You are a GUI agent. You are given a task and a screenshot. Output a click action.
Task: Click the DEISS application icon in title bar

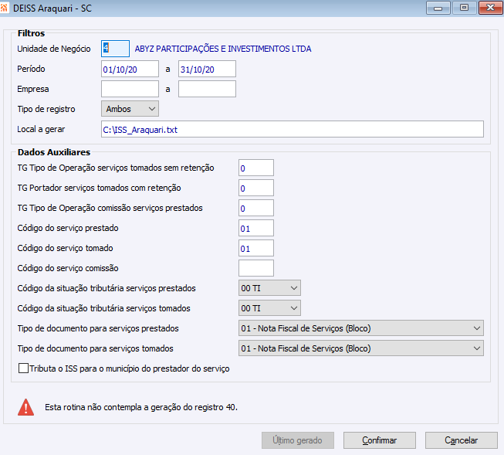coord(4,8)
